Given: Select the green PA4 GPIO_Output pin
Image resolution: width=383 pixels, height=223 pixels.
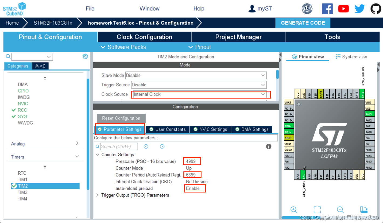Looking at the screenshot, I should click(303, 175).
